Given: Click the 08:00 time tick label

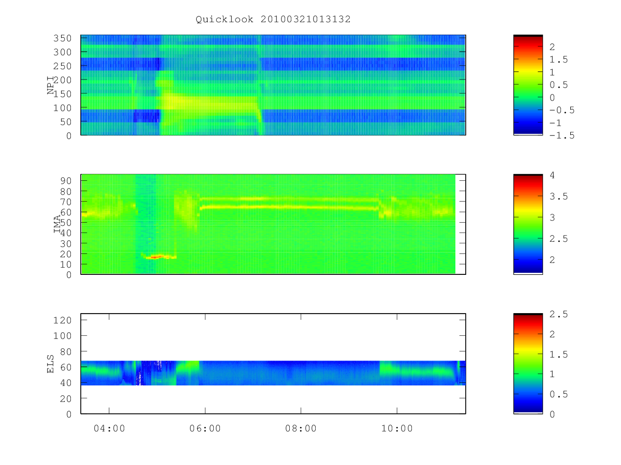Looking at the screenshot, I should (301, 428).
